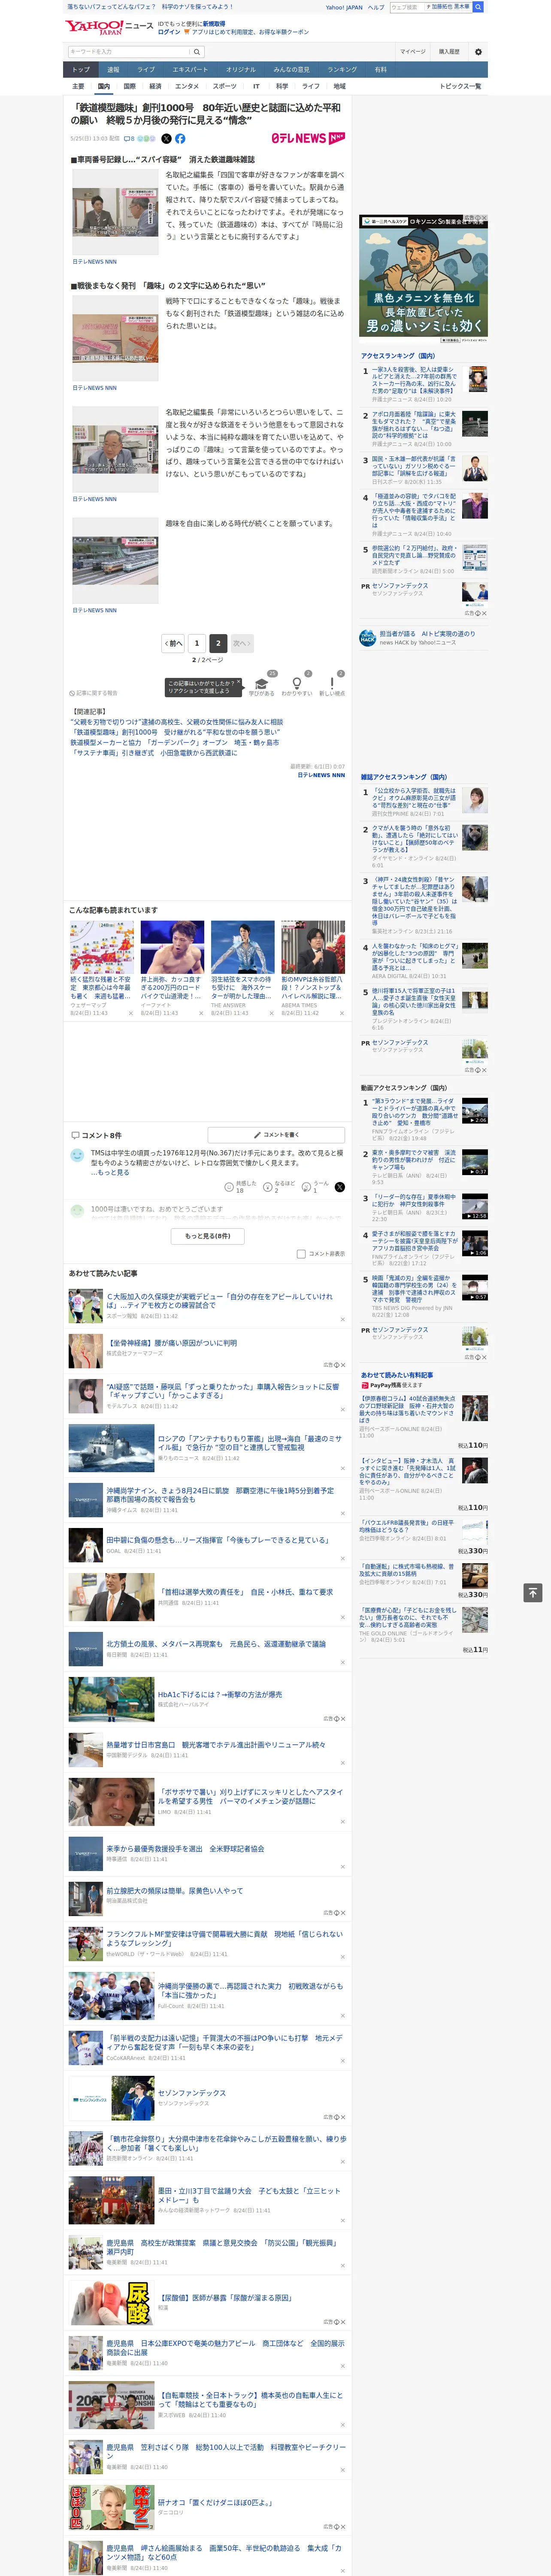Screen dimensions: 551x2576
Task: React with わかりやすい lightbulb icon
Action: click(x=296, y=684)
